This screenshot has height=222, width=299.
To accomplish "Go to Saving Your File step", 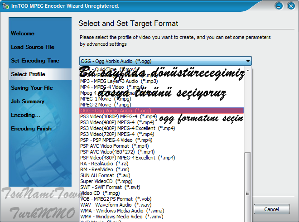I will click(x=32, y=88).
